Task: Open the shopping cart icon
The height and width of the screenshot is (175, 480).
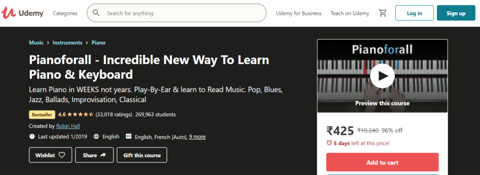Action: tap(383, 13)
